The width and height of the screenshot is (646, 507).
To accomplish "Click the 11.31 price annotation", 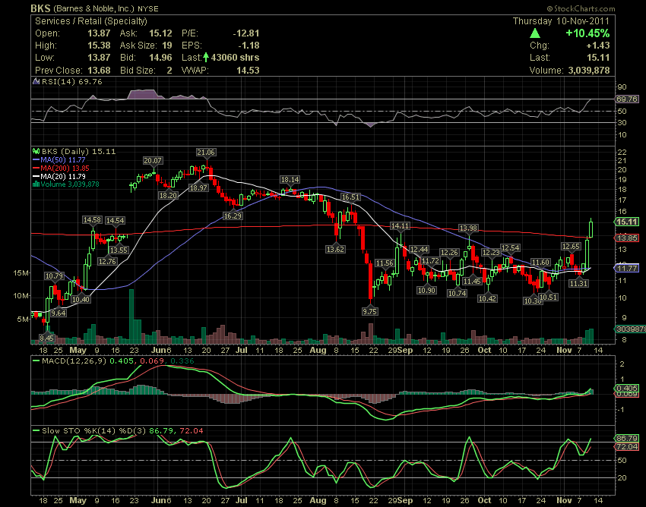I will 578,283.
